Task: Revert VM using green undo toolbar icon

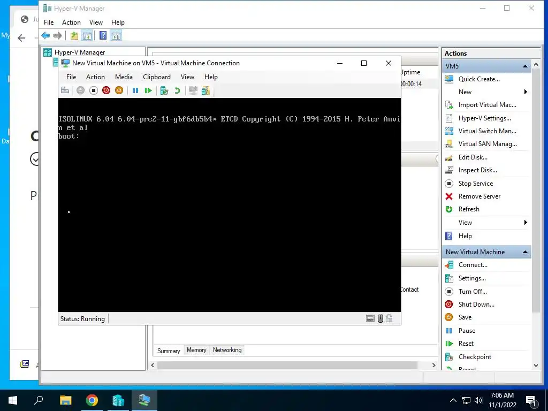Action: (x=177, y=90)
